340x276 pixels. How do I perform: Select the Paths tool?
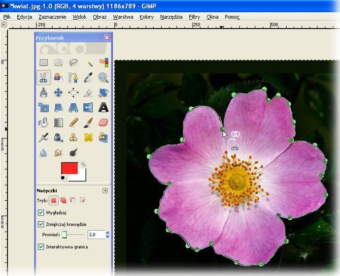tap(73, 78)
